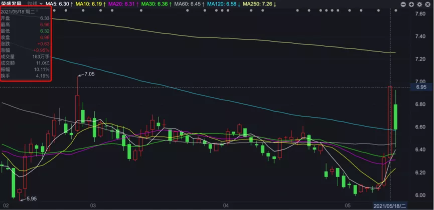Click the zoom out minus icon
Image resolution: width=434 pixels, height=210 pixels.
tap(403, 4)
